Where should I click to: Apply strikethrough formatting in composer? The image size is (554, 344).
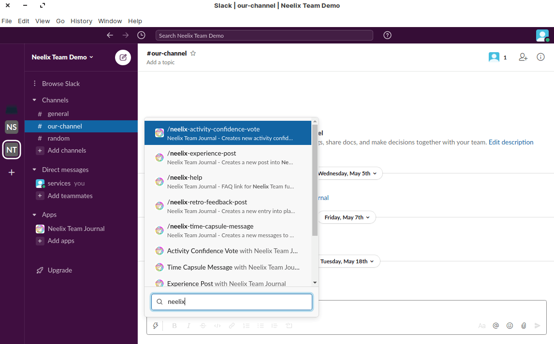click(x=203, y=326)
